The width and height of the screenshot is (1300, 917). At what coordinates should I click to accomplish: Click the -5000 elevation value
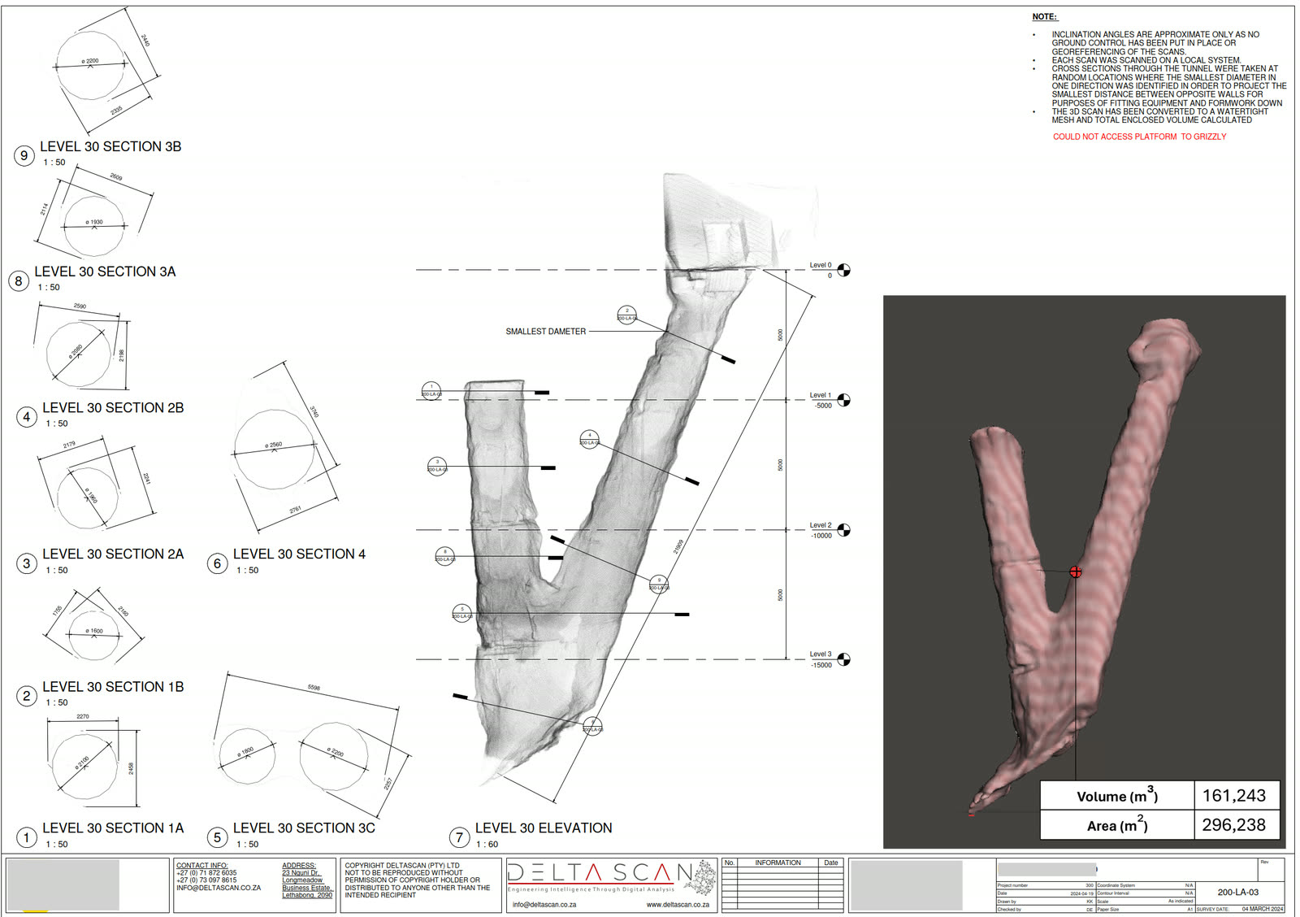click(823, 406)
